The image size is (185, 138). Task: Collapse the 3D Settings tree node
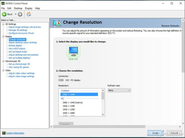[x=3, y=24]
